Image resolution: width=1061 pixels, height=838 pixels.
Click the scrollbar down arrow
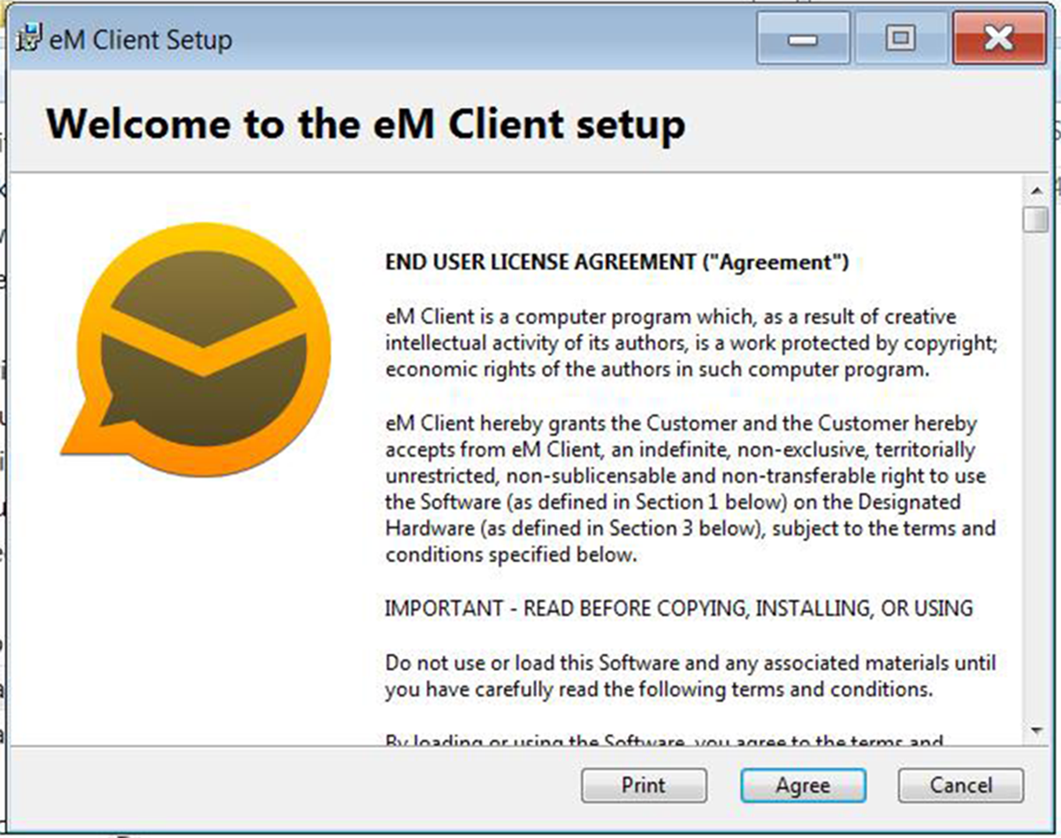pyautogui.click(x=1036, y=731)
